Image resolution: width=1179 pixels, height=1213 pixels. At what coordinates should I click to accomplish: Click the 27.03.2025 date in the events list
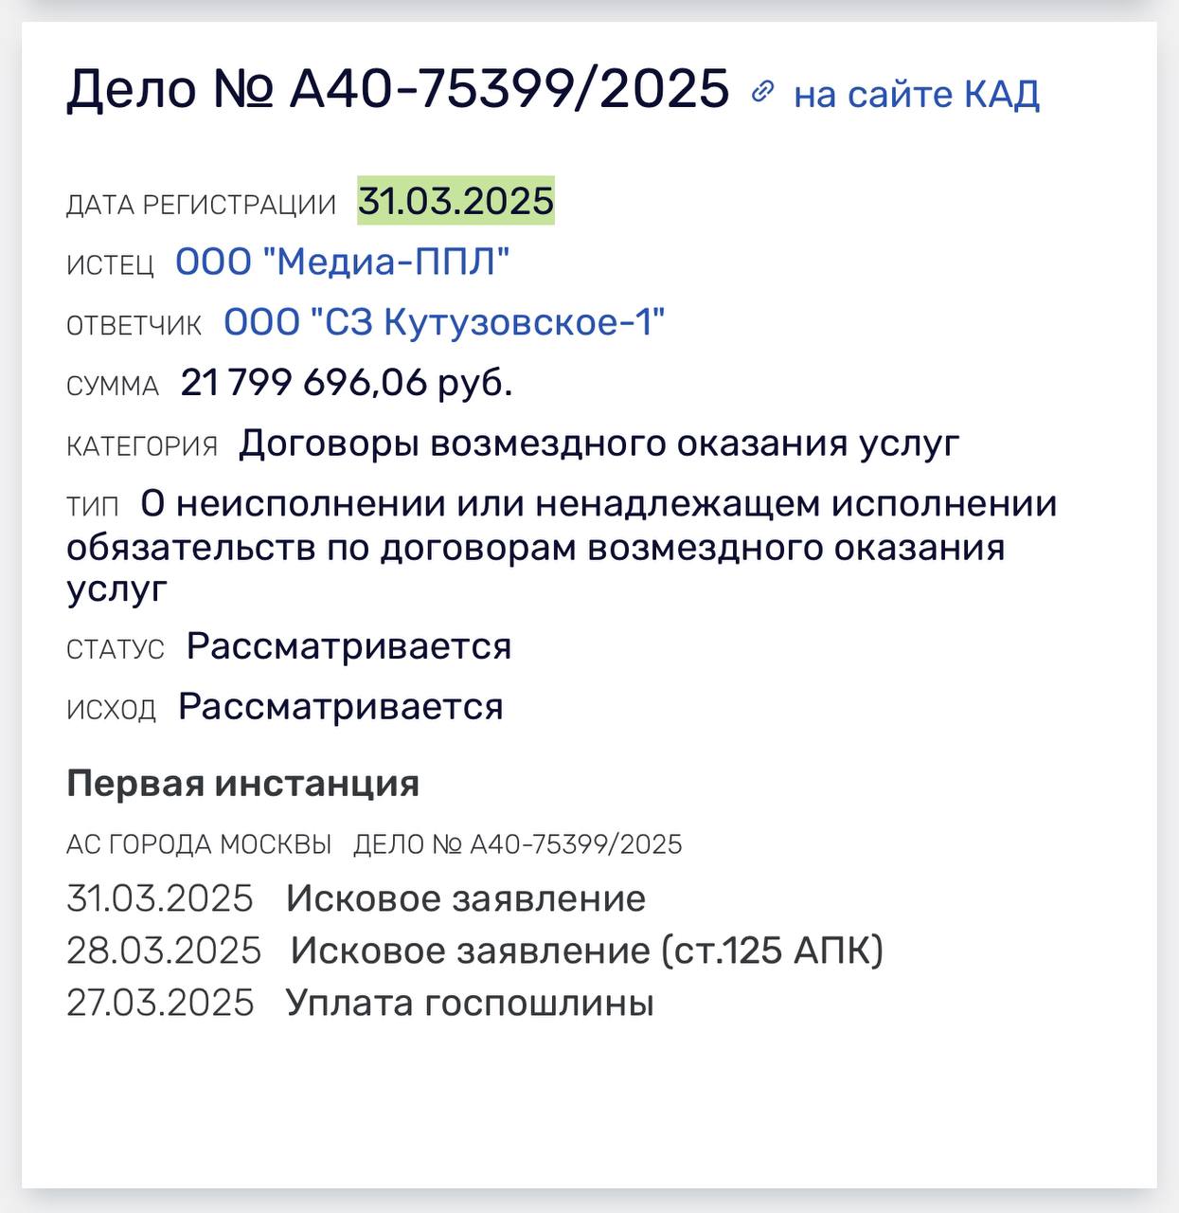160,1003
